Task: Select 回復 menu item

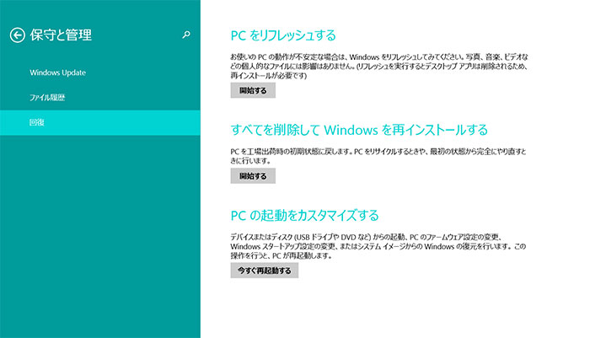Action: [x=100, y=123]
